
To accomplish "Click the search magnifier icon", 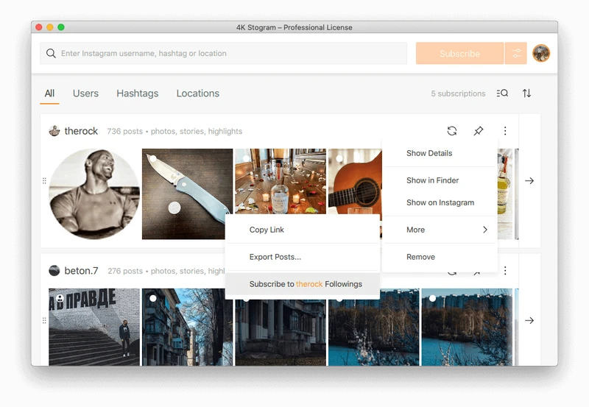I will pyautogui.click(x=51, y=53).
